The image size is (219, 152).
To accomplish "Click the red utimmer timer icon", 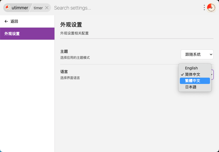I will click(8, 8).
